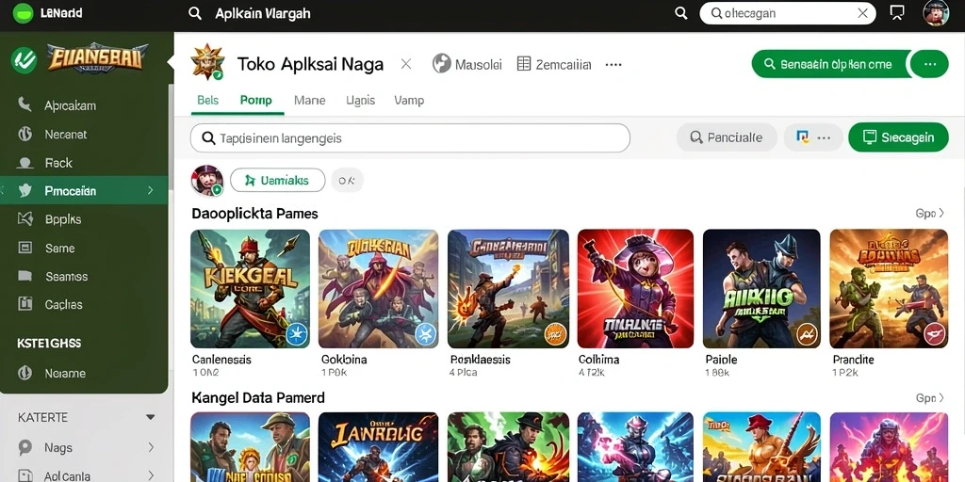Open the Mausolei globe item

tap(467, 64)
